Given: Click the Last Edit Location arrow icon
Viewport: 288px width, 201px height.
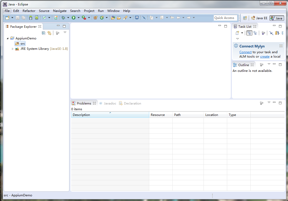Looking at the screenshot, I should pyautogui.click(x=172, y=18).
